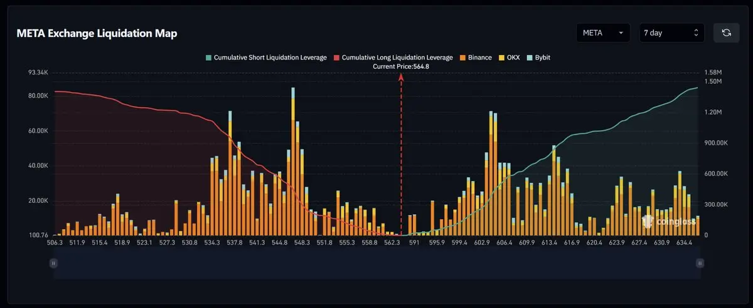The height and width of the screenshot is (308, 753).
Task: Click the 60.00K left axis value
Action: pos(38,131)
